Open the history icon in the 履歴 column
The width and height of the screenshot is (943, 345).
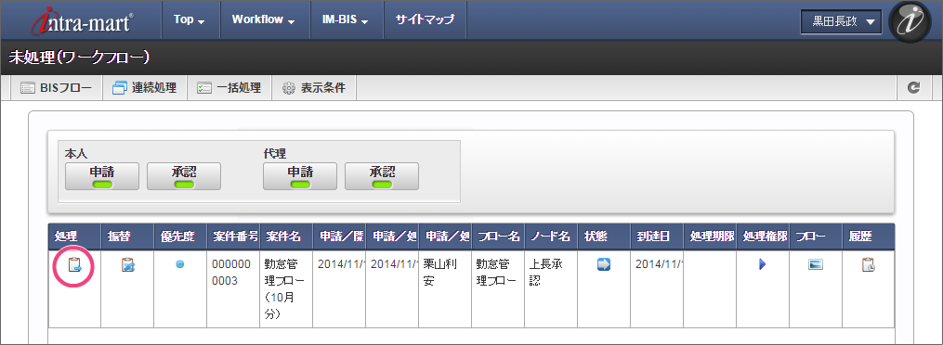pyautogui.click(x=869, y=264)
